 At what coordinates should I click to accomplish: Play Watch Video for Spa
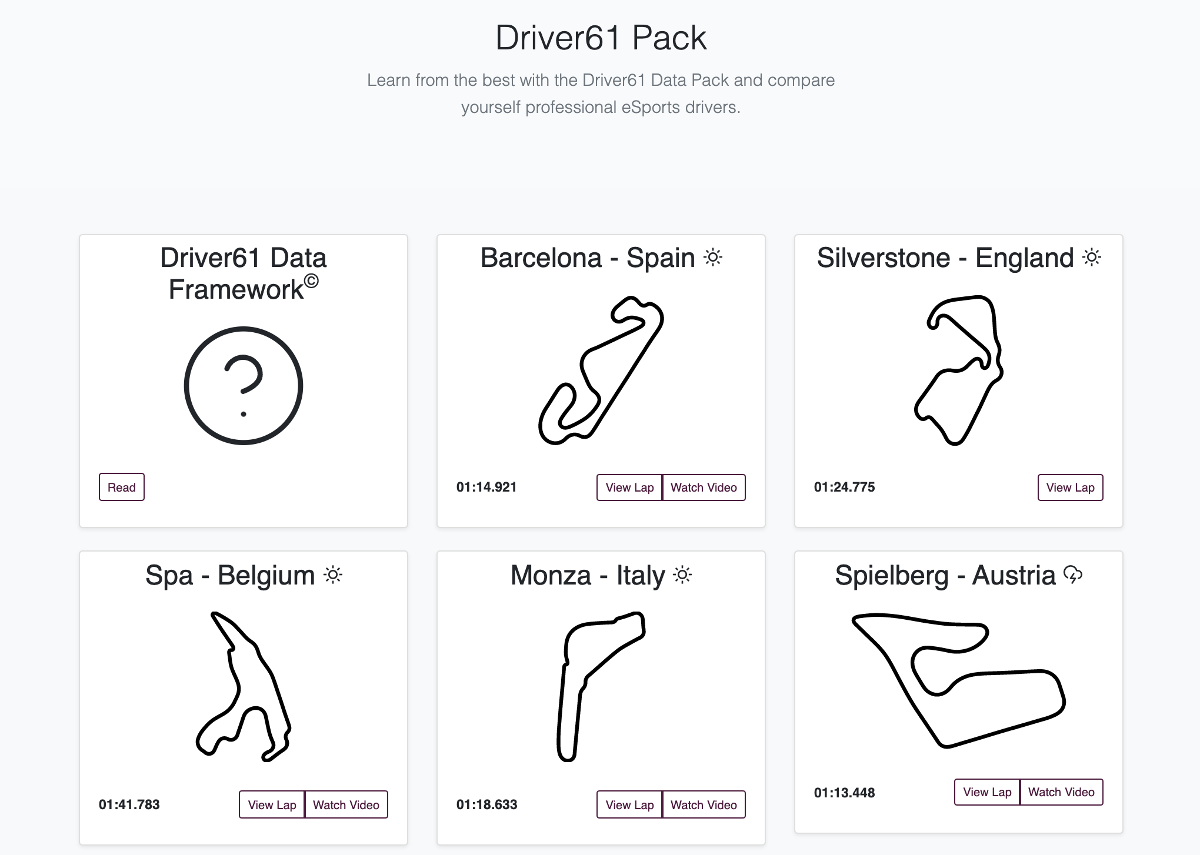click(x=346, y=804)
